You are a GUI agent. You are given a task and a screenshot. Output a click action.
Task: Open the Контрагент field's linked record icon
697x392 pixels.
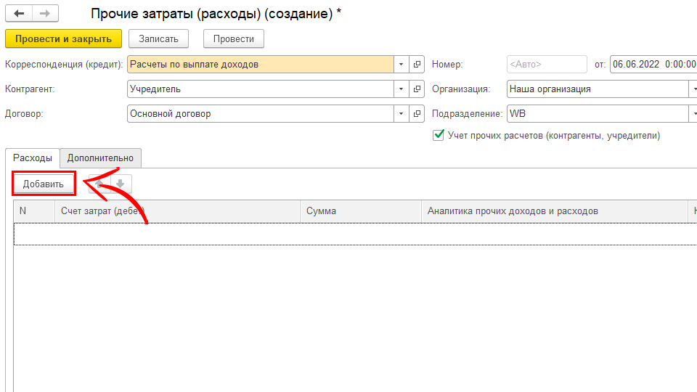click(x=417, y=89)
